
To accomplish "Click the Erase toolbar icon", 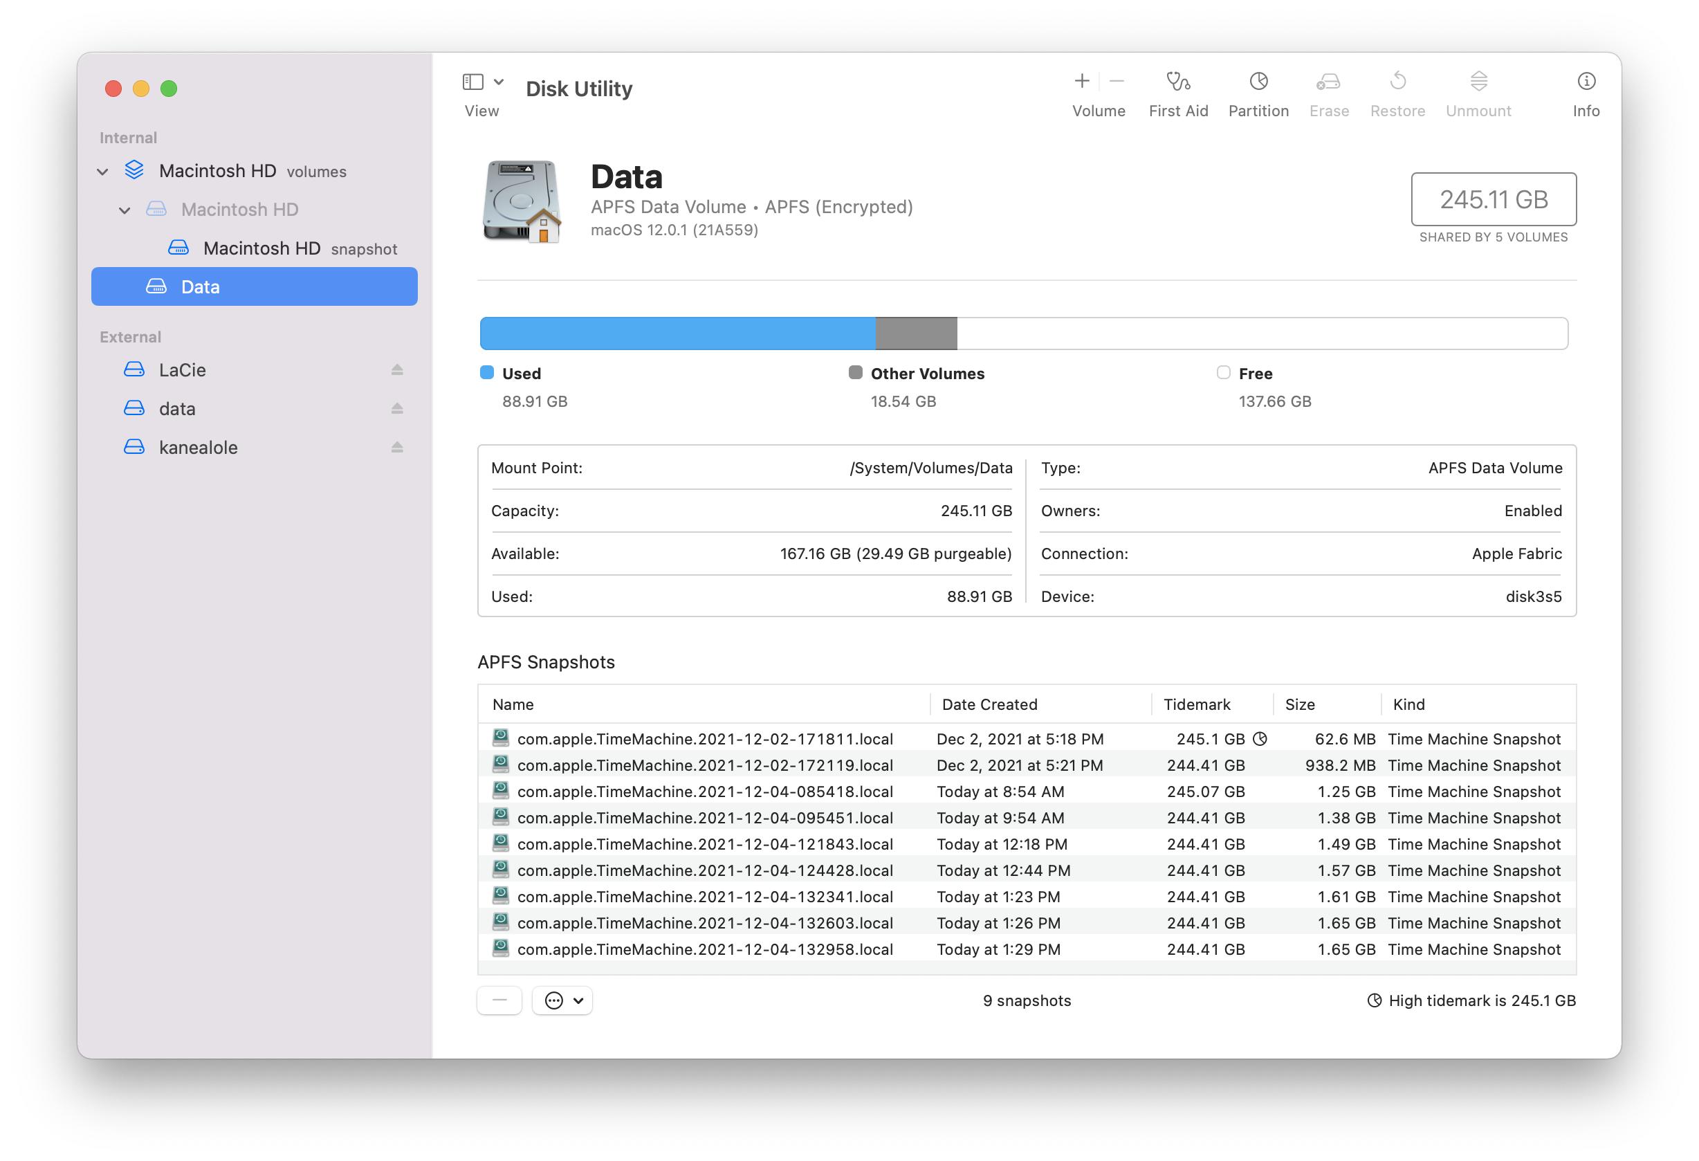I will coord(1328,81).
